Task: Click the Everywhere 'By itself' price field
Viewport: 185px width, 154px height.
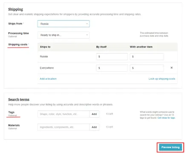Action: pos(112,68)
